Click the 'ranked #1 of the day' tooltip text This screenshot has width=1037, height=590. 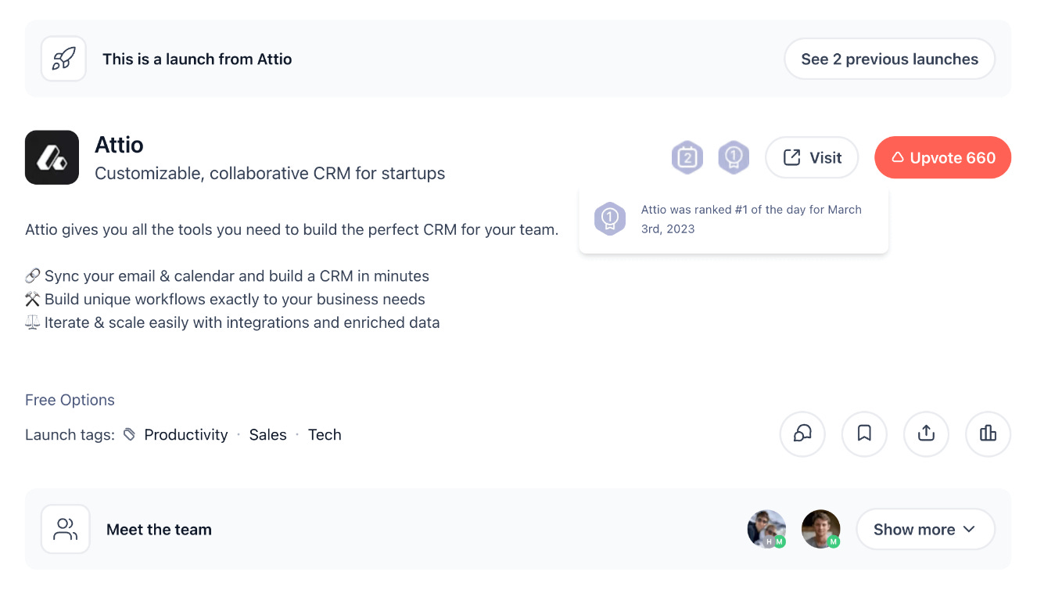tap(751, 219)
